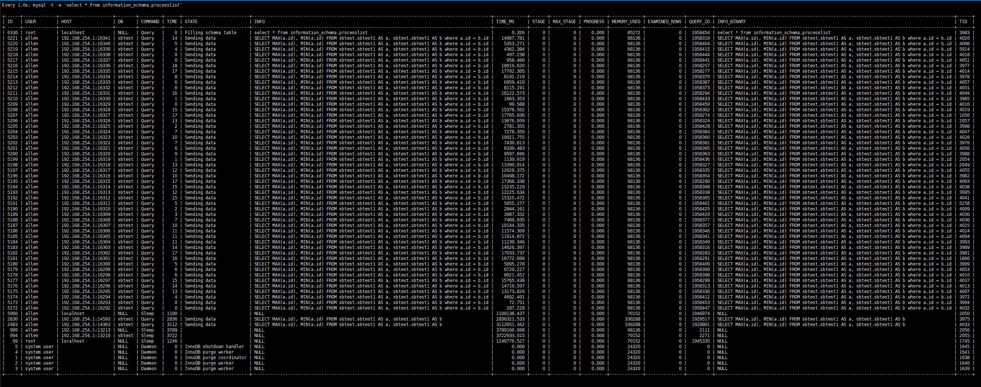Select the 'InnoDB purge coordinator' state cell
981x387 pixels.
[x=215, y=358]
